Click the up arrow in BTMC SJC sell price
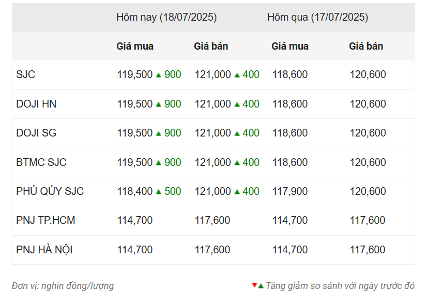This screenshot has height=304, width=427. [237, 163]
